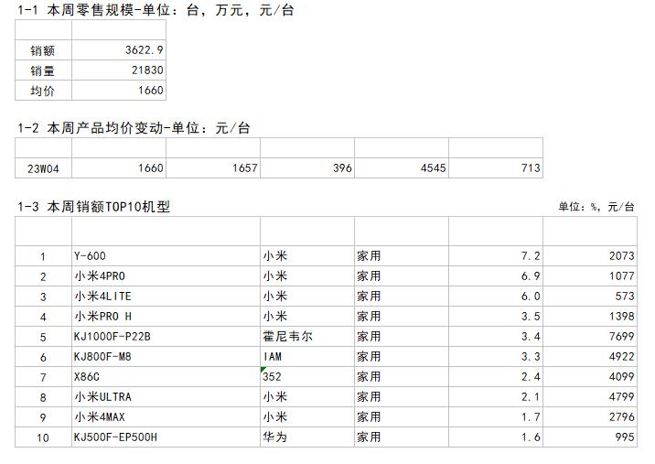Click the week label 23W04

click(x=43, y=168)
